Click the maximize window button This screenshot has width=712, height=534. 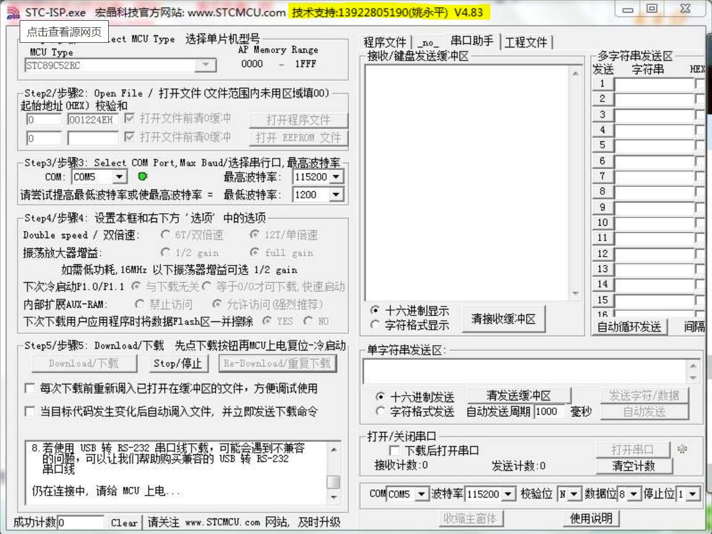click(x=651, y=9)
